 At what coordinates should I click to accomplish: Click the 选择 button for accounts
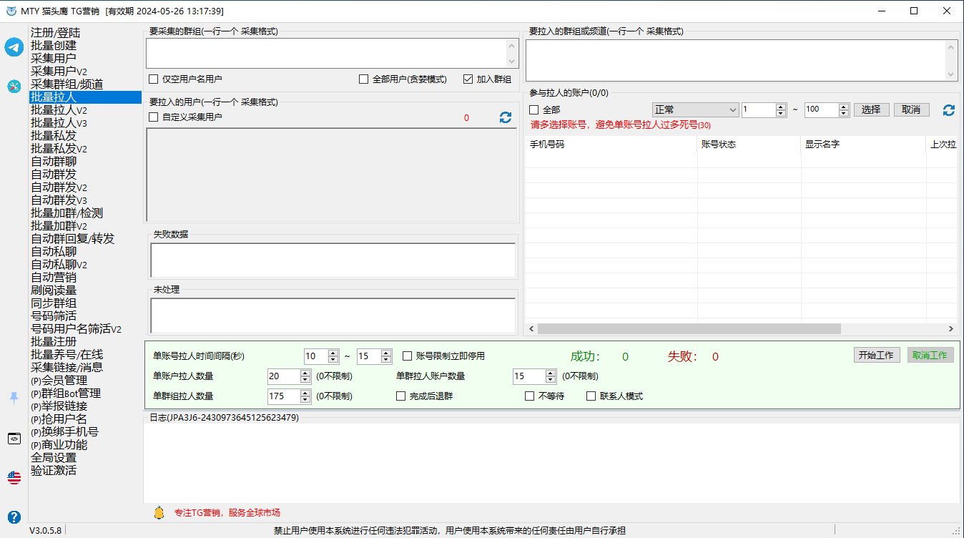click(871, 110)
